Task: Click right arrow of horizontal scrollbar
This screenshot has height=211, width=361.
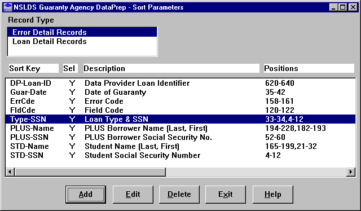Action: tap(351, 172)
